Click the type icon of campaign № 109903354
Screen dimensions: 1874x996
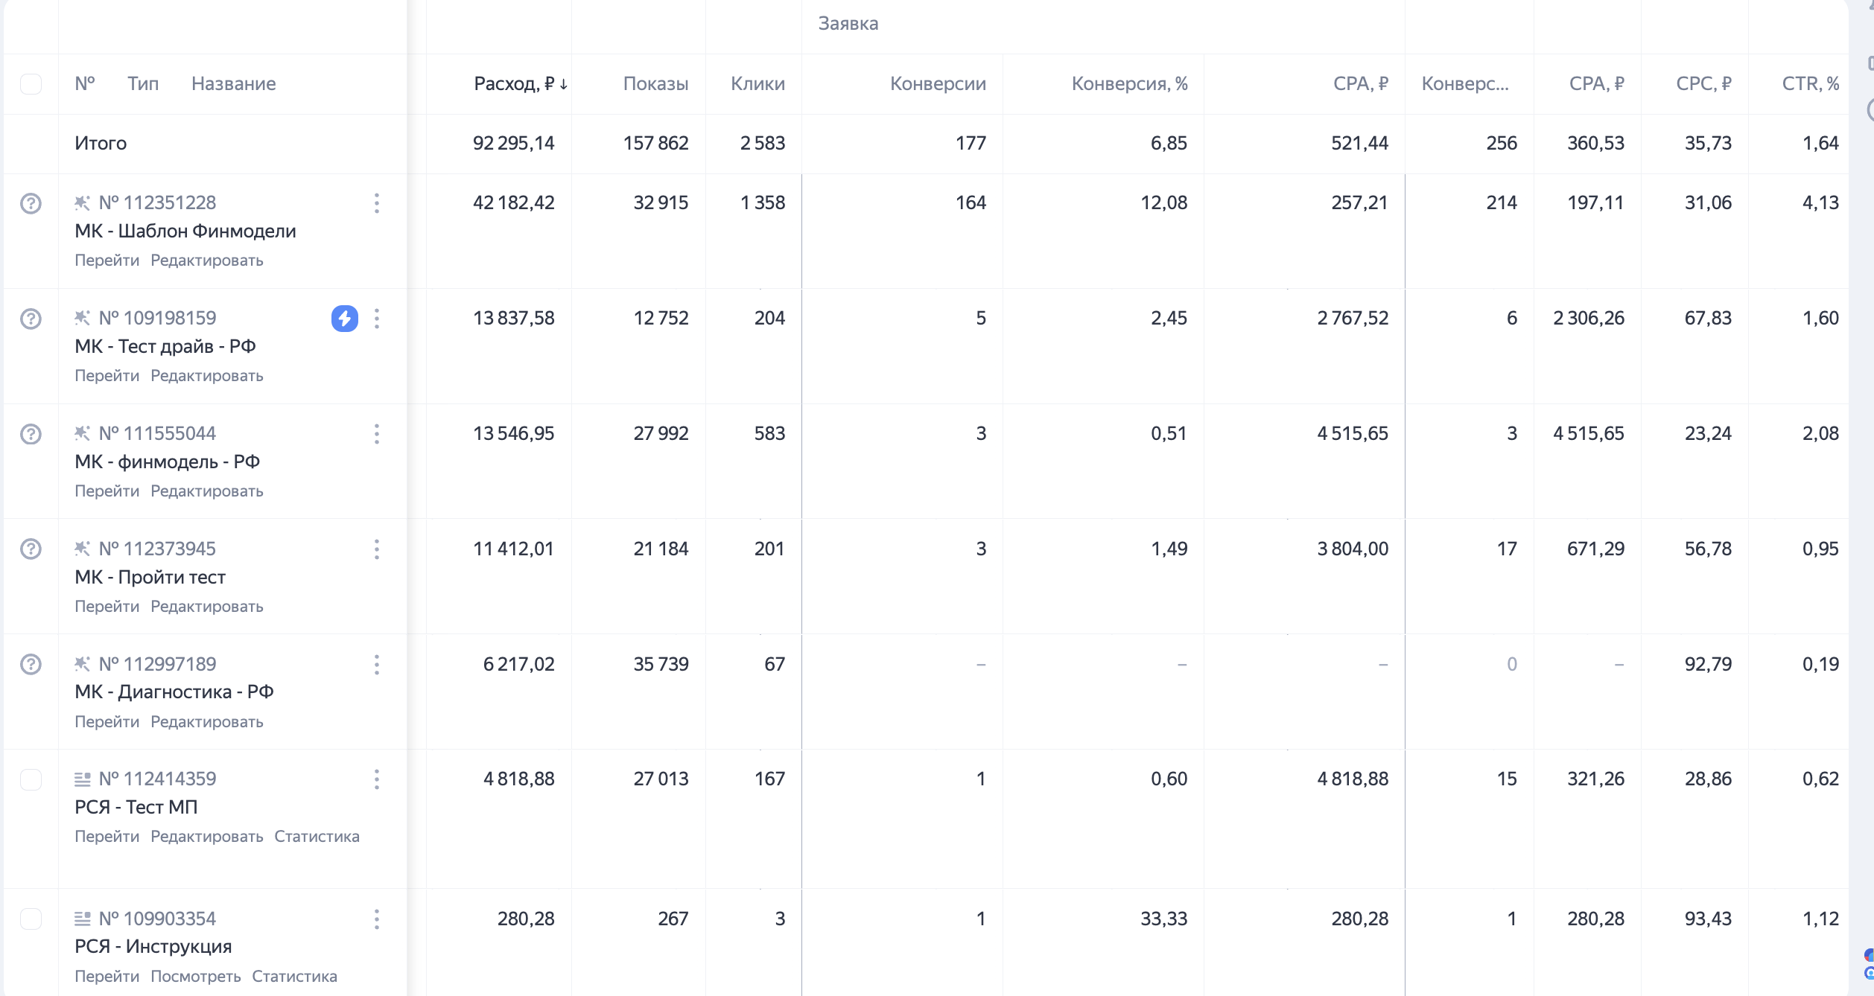82,919
